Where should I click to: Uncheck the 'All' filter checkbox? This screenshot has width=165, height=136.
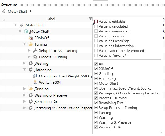(x=96, y=64)
